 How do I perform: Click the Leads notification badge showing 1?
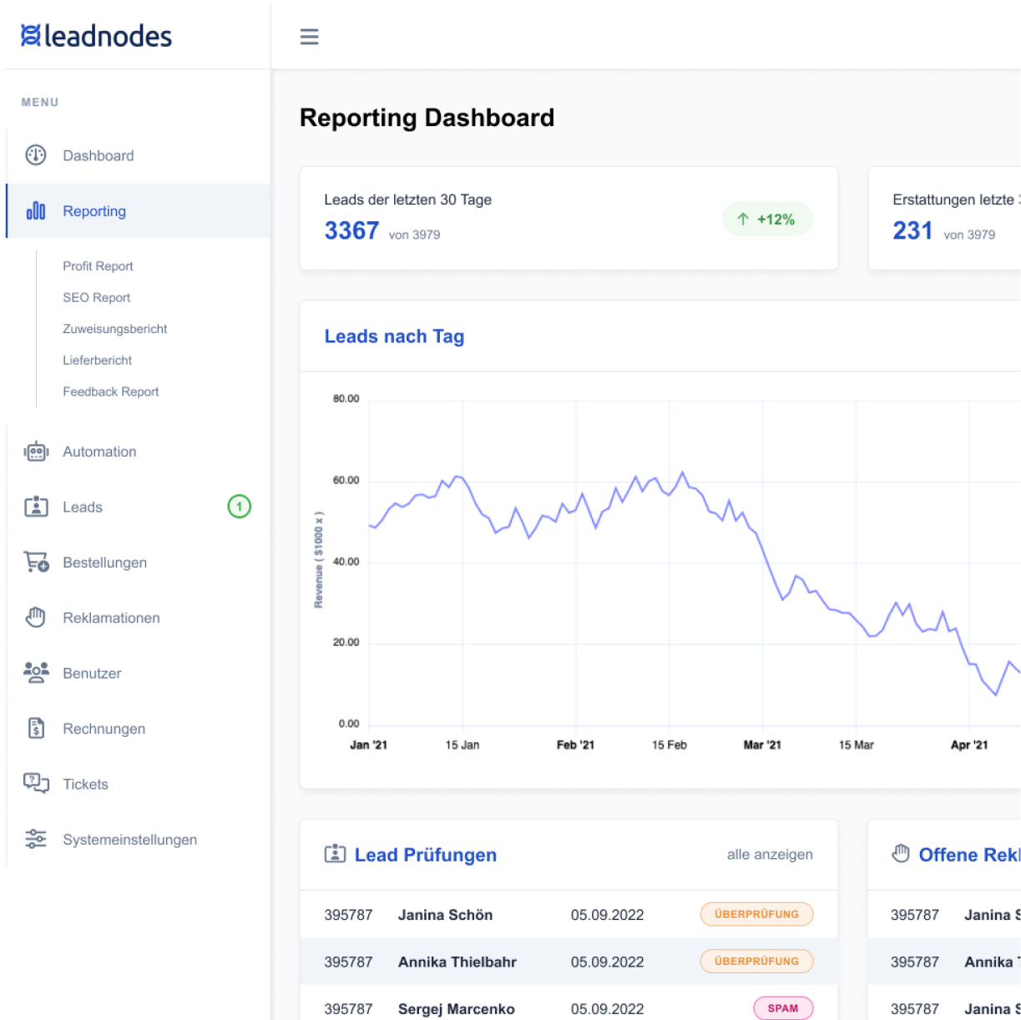[x=240, y=506]
